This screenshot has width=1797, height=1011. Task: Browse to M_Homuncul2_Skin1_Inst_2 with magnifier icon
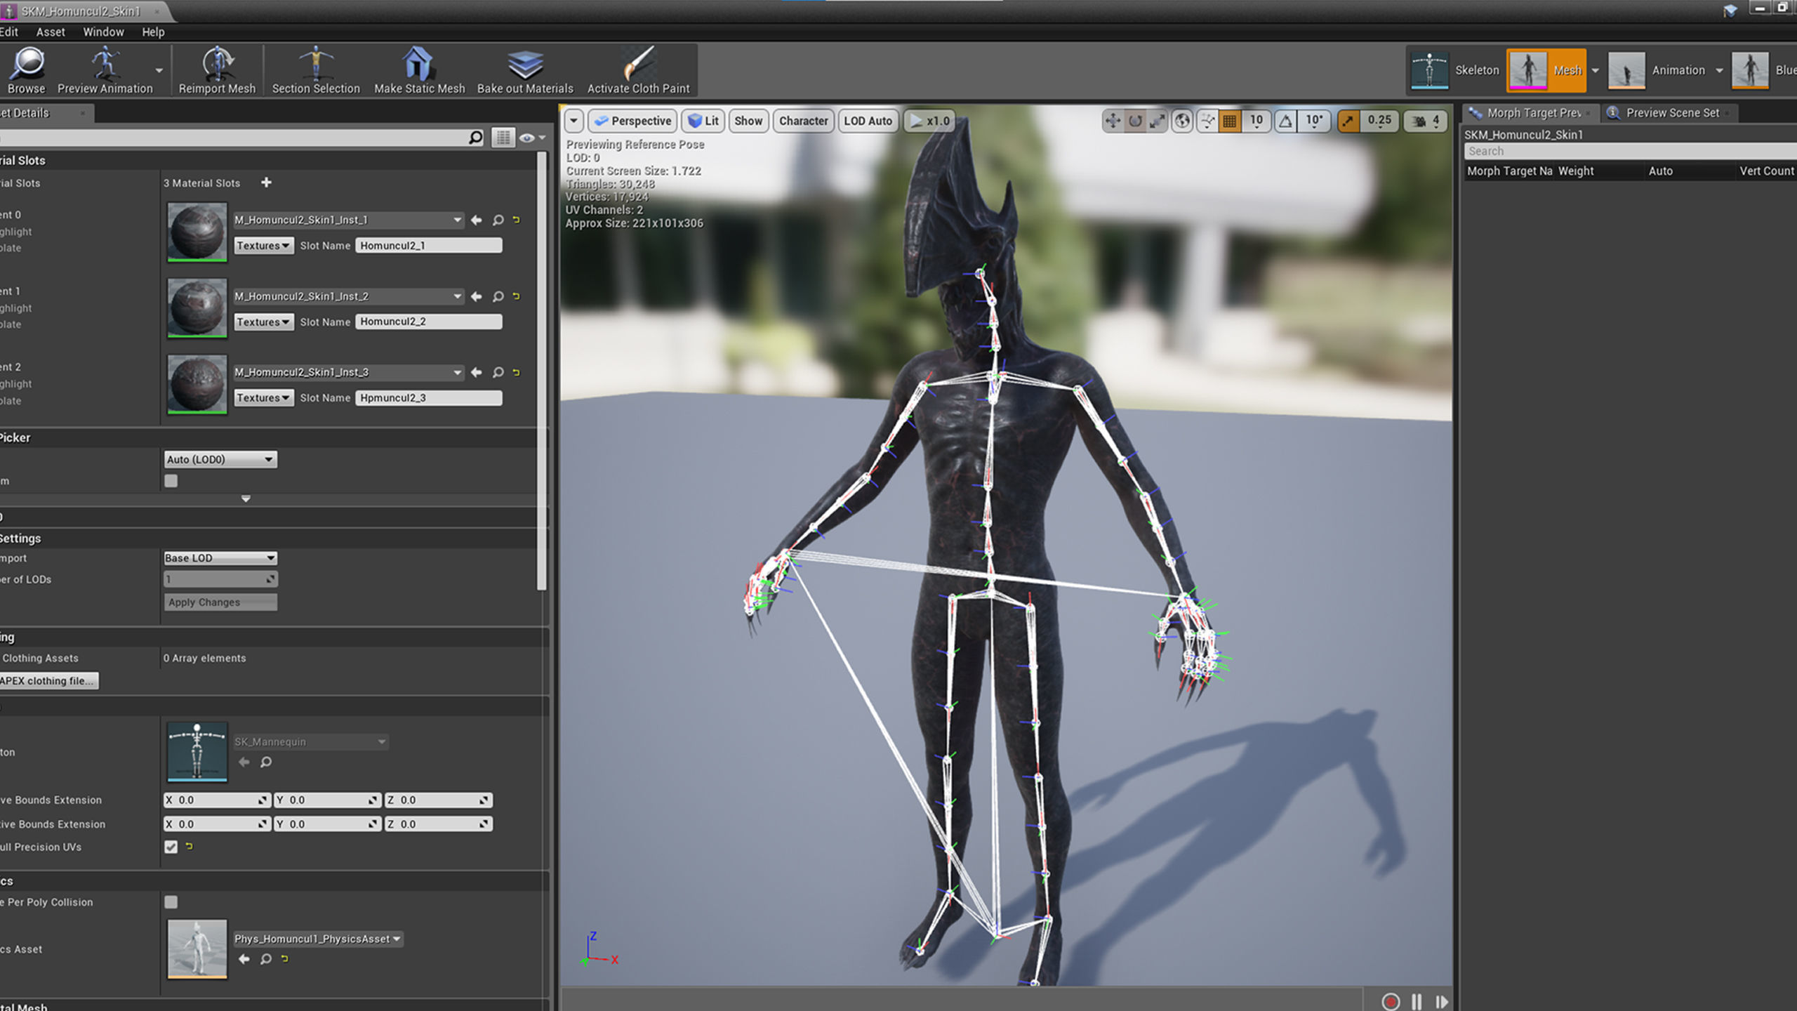[x=498, y=296]
